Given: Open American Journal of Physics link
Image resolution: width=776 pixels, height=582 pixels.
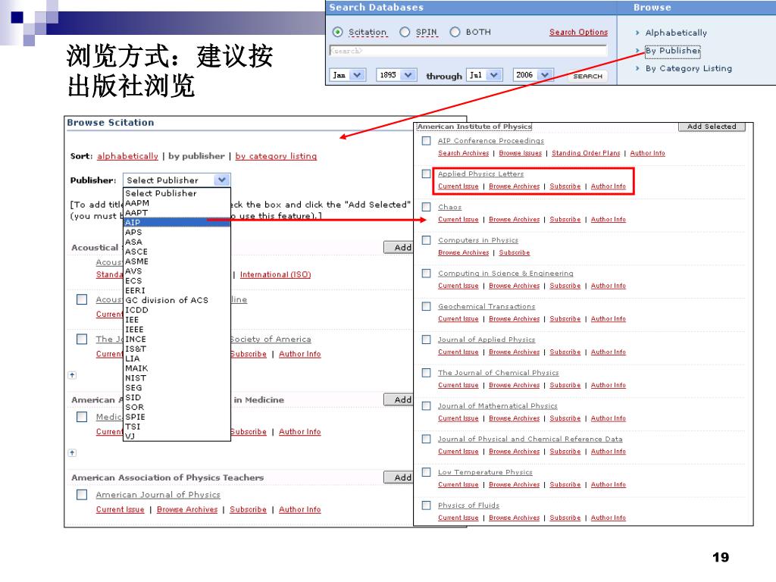Looking at the screenshot, I should coord(158,495).
